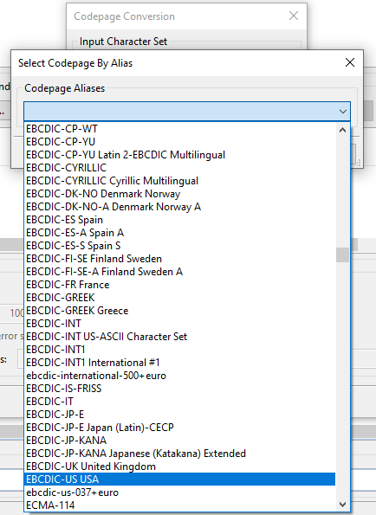Click highlighted EBCDIC-US USA entry
The image size is (376, 515).
tap(180, 480)
